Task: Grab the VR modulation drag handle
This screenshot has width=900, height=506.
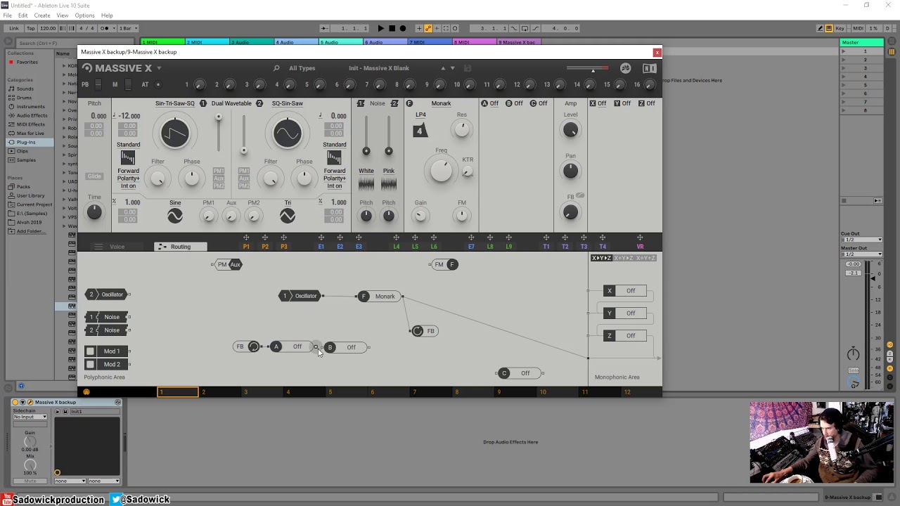Action: click(640, 238)
